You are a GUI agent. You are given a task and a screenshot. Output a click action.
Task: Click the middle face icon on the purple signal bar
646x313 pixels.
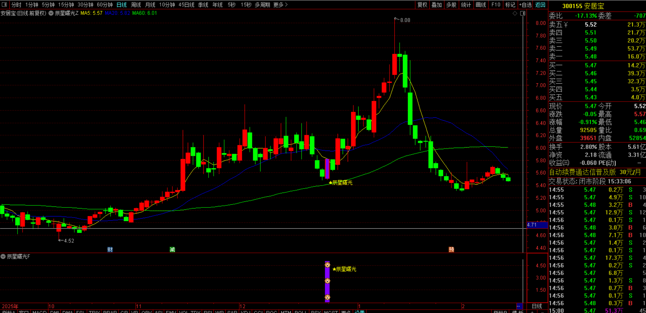(327, 281)
